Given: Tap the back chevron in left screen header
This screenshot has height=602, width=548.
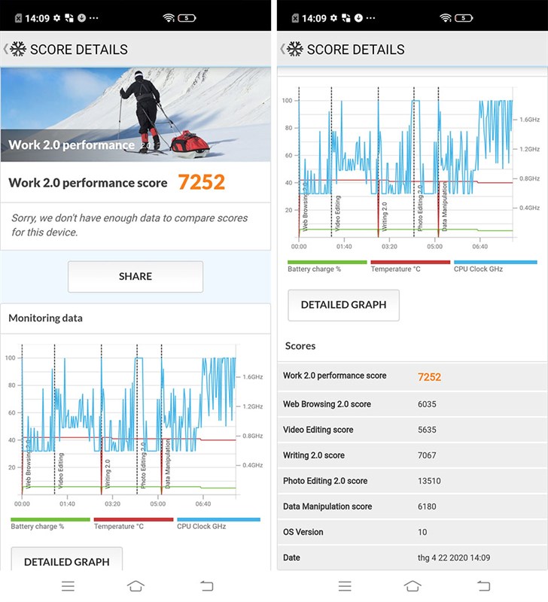Looking at the screenshot, I should click(x=5, y=49).
